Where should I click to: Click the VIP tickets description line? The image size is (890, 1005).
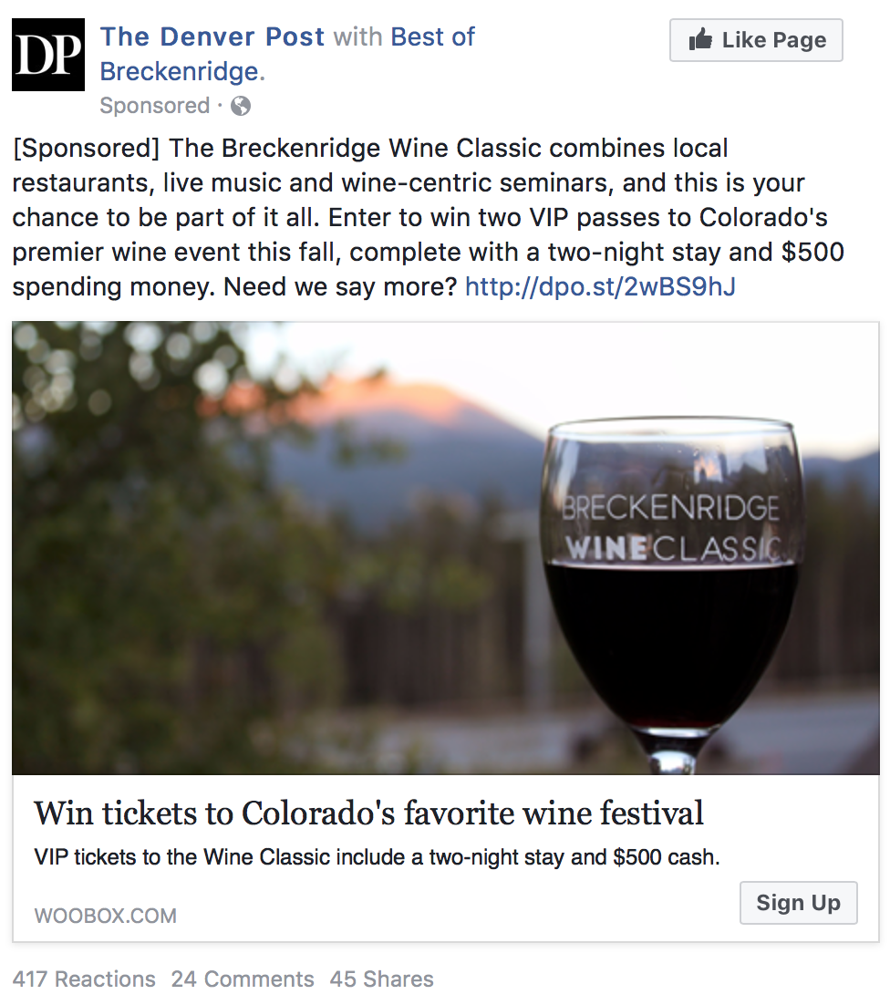pyautogui.click(x=377, y=857)
